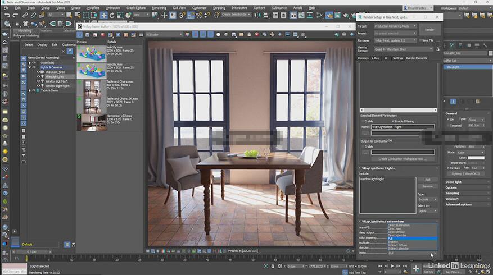493x275 pixels.
Task: Switch to GI tab in Render Setup
Action: click(386, 58)
